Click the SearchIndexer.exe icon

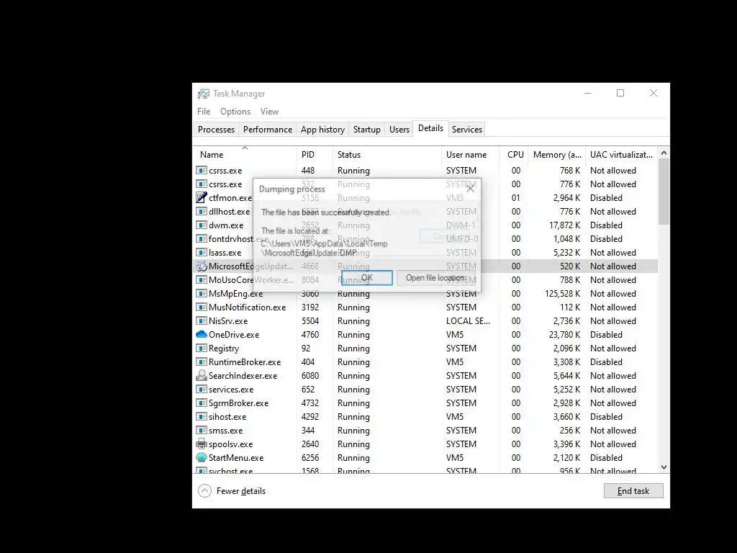coord(202,375)
